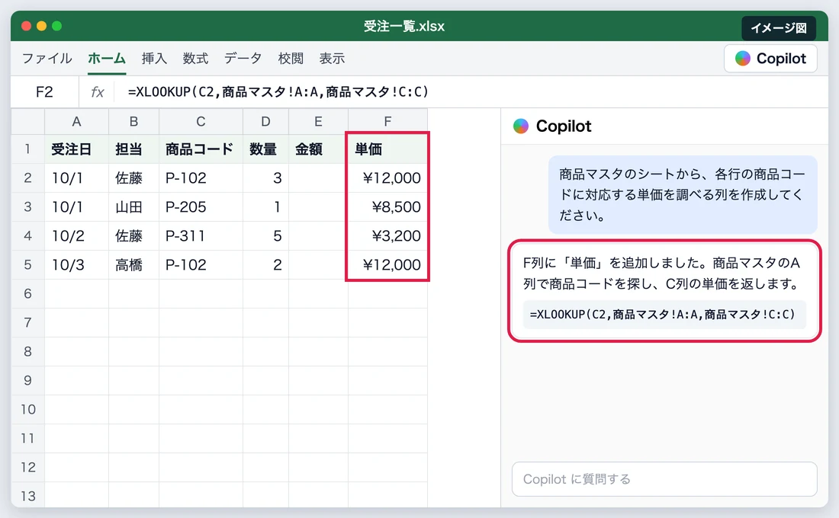Click the ¥12,000 cell in row 2
The width and height of the screenshot is (839, 518).
click(x=387, y=177)
